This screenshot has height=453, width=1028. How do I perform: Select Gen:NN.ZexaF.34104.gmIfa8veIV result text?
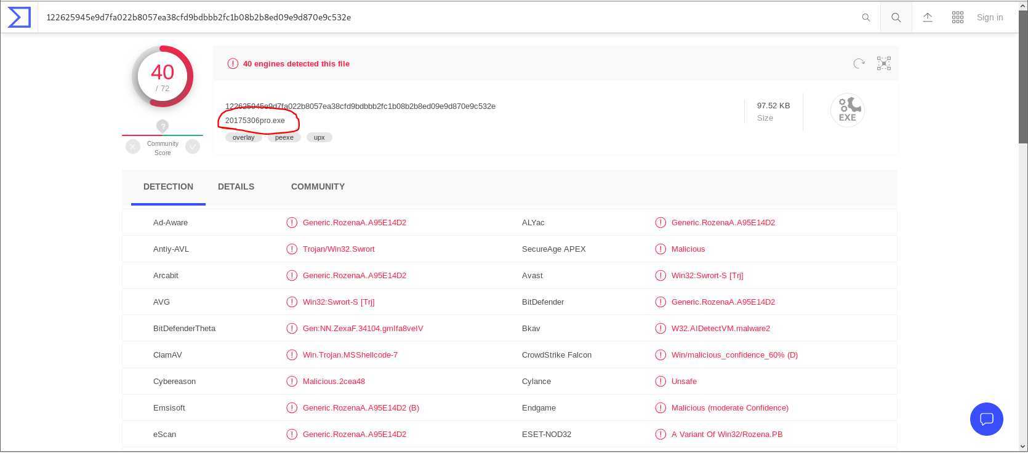tap(363, 329)
